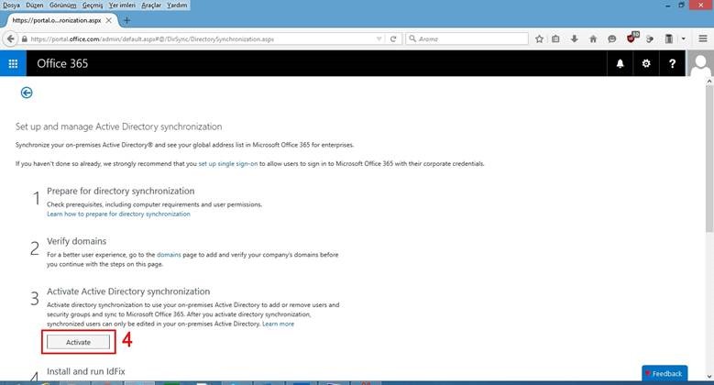714x385 pixels.
Task: Click the scrollbar up arrow
Action: (x=709, y=81)
